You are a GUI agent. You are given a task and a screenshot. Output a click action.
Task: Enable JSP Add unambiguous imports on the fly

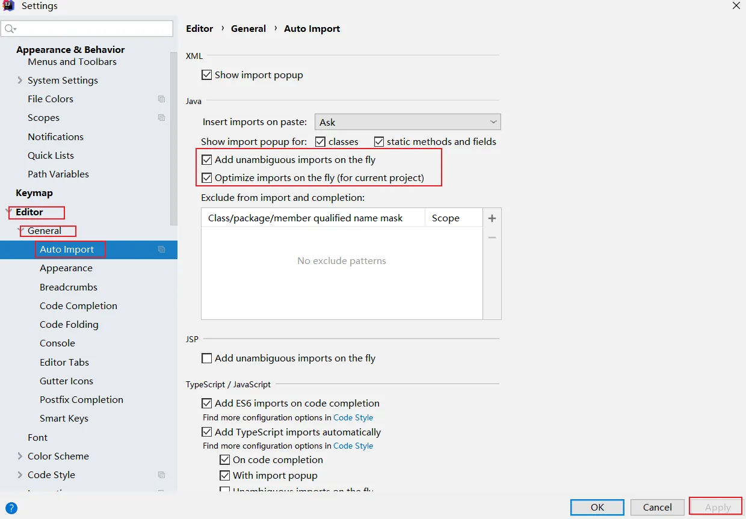coord(207,358)
